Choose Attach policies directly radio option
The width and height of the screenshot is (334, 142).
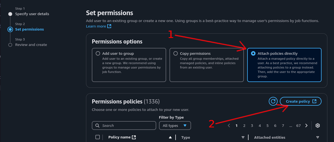(253, 54)
